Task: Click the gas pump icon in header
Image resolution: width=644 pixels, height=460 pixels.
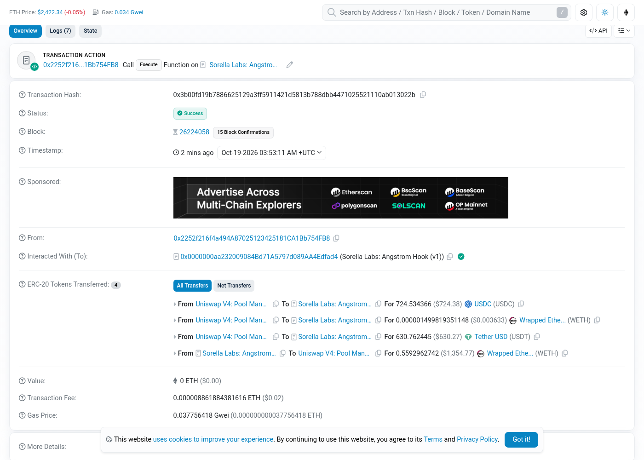Action: (x=96, y=12)
